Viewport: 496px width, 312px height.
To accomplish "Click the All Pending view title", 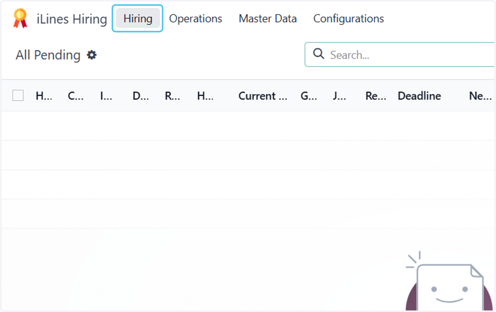I will pos(48,55).
